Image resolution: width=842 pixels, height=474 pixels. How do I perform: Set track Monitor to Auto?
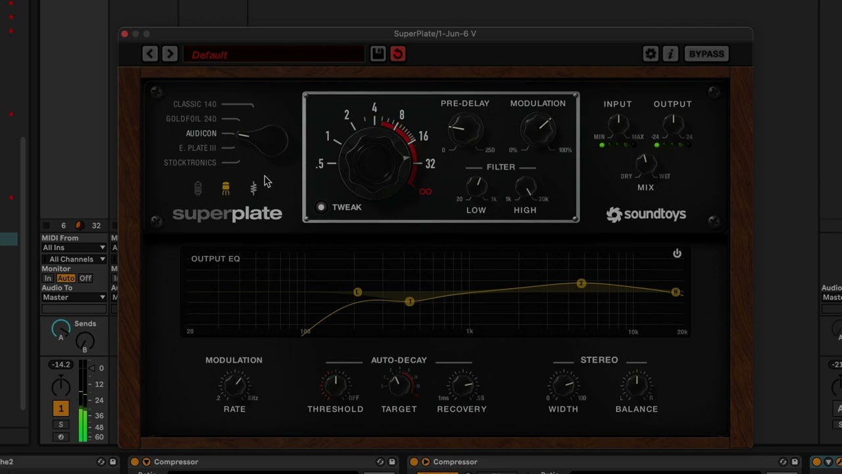tap(66, 278)
